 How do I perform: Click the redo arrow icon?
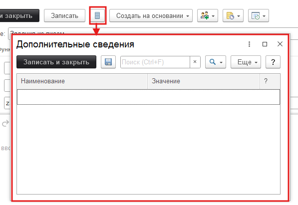point(5,123)
